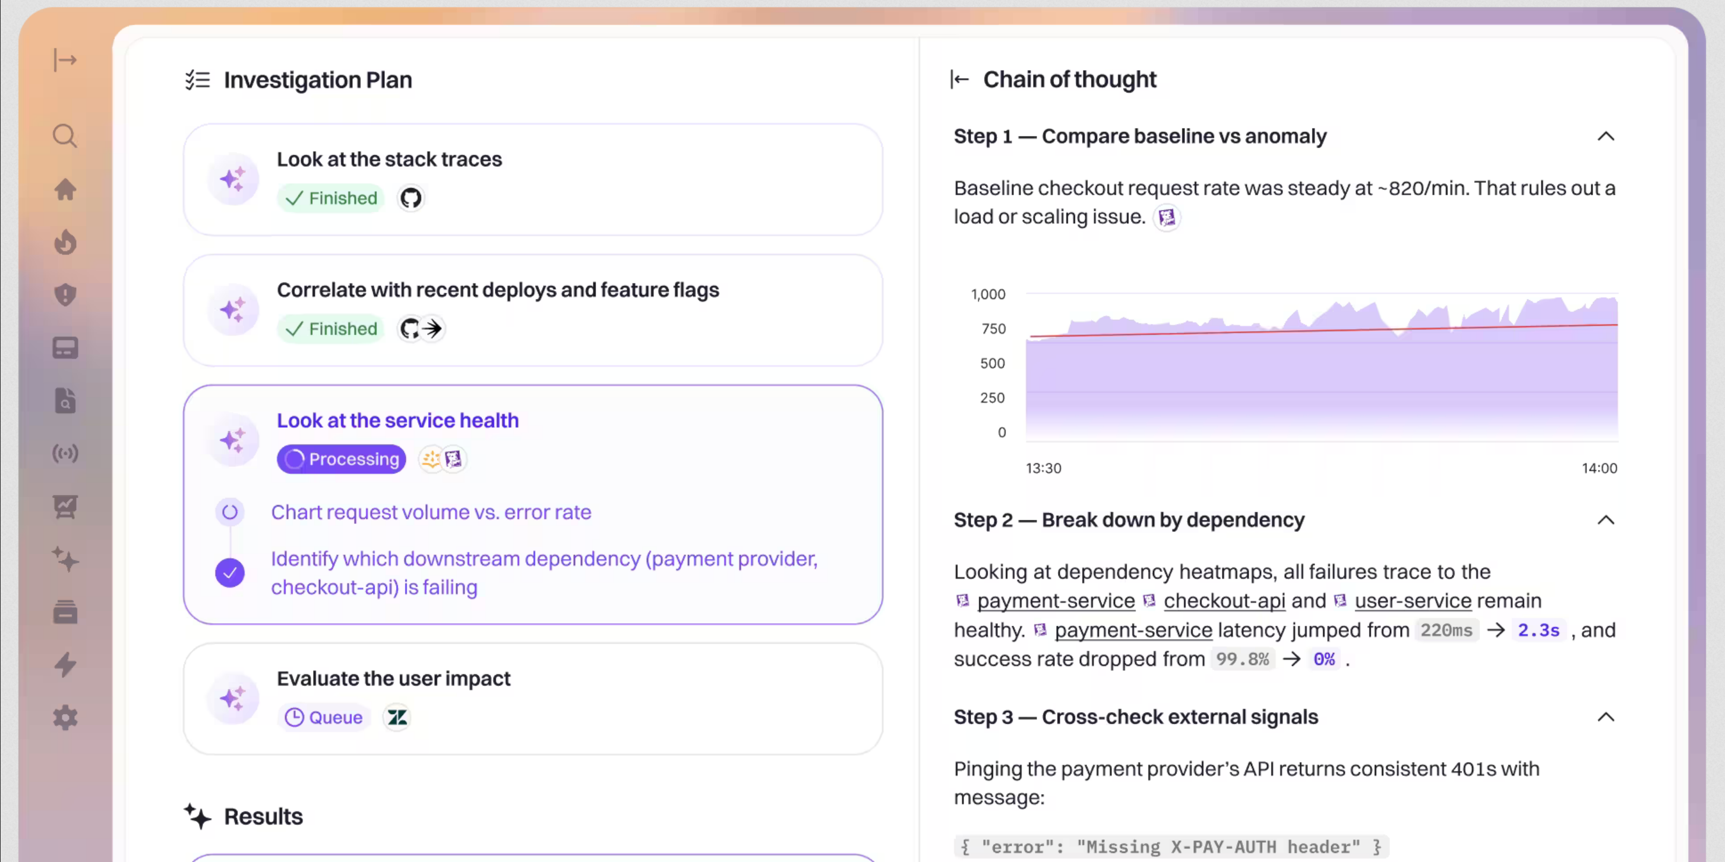Click the Zendesk icon beside Queue
Viewport: 1725px width, 862px height.
pos(396,717)
